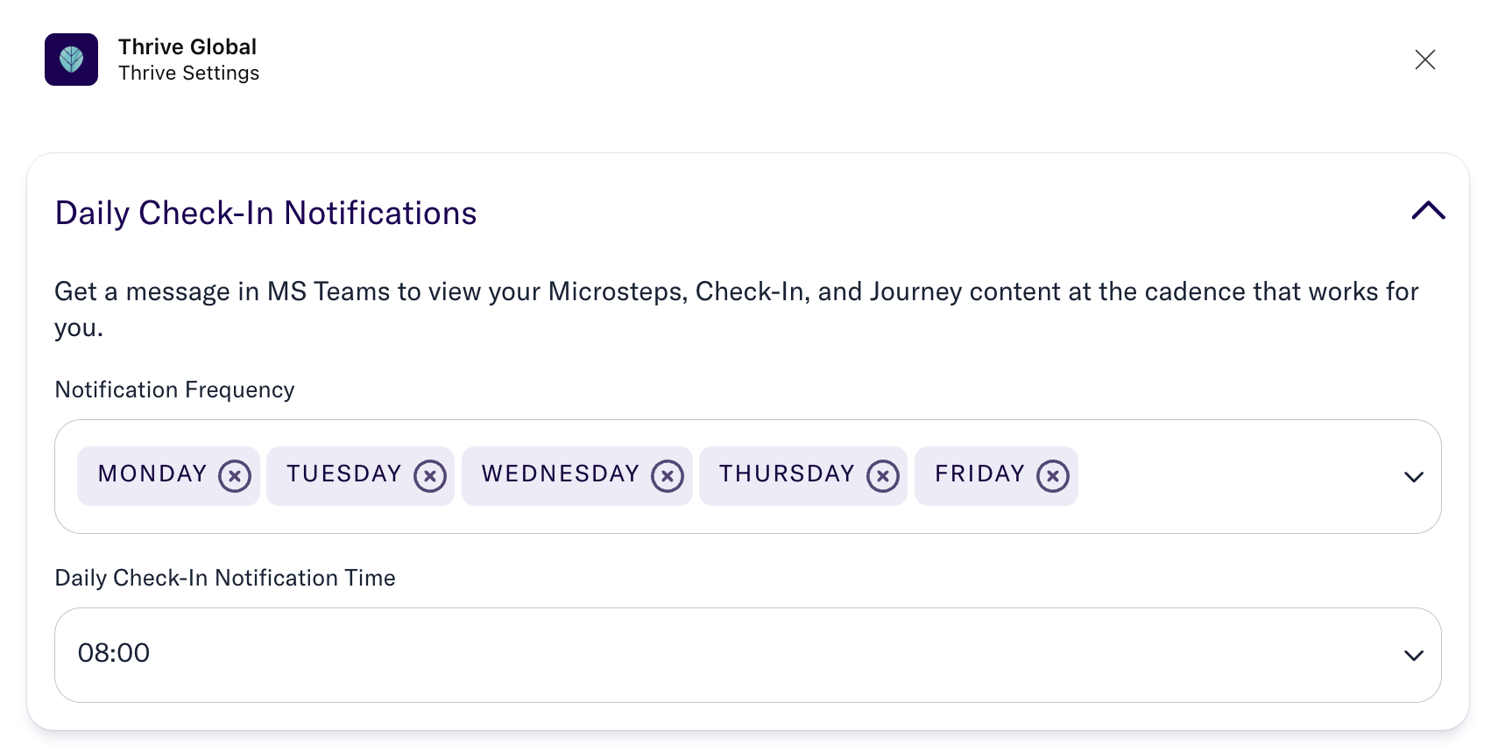Remove MONDAY from notification frequency
Screen dimensions: 1491x751
(x=235, y=476)
